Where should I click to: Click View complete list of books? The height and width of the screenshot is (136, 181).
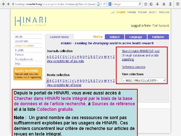pyautogui.click(x=64, y=85)
